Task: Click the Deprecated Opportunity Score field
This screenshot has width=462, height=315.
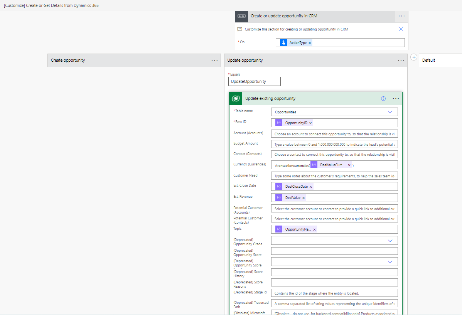Action: pyautogui.click(x=334, y=251)
